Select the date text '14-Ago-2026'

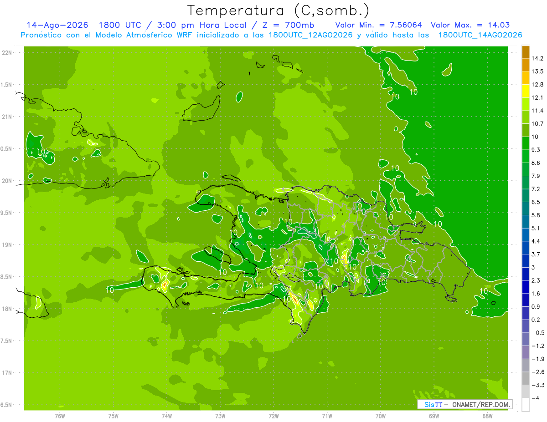point(57,25)
